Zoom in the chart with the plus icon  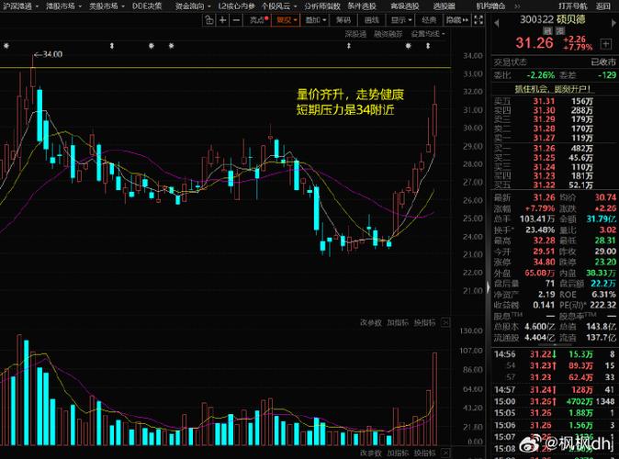click(x=222, y=19)
